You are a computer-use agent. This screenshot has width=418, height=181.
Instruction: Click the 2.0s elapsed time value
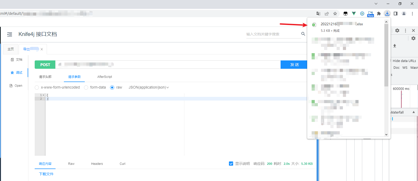[287, 164]
